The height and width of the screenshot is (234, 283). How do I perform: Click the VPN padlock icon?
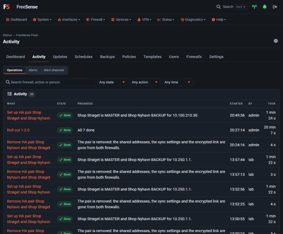[139, 20]
